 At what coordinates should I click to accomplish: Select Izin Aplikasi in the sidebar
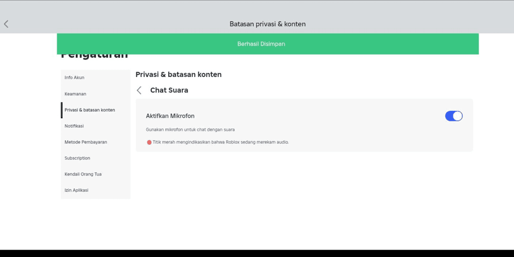click(x=76, y=190)
